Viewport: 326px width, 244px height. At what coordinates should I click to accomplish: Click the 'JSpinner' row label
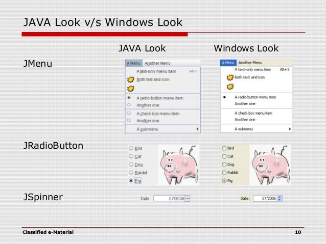coord(43,197)
